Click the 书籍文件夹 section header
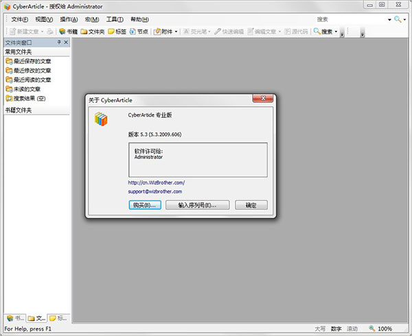 point(37,110)
